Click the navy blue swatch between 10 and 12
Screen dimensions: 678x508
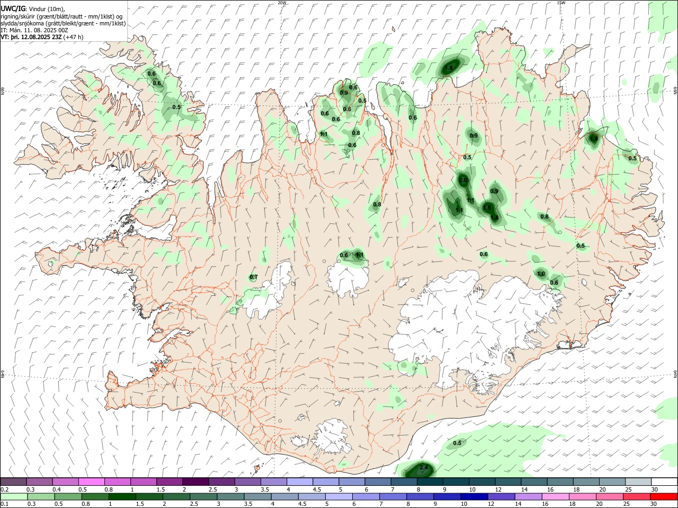(474, 496)
